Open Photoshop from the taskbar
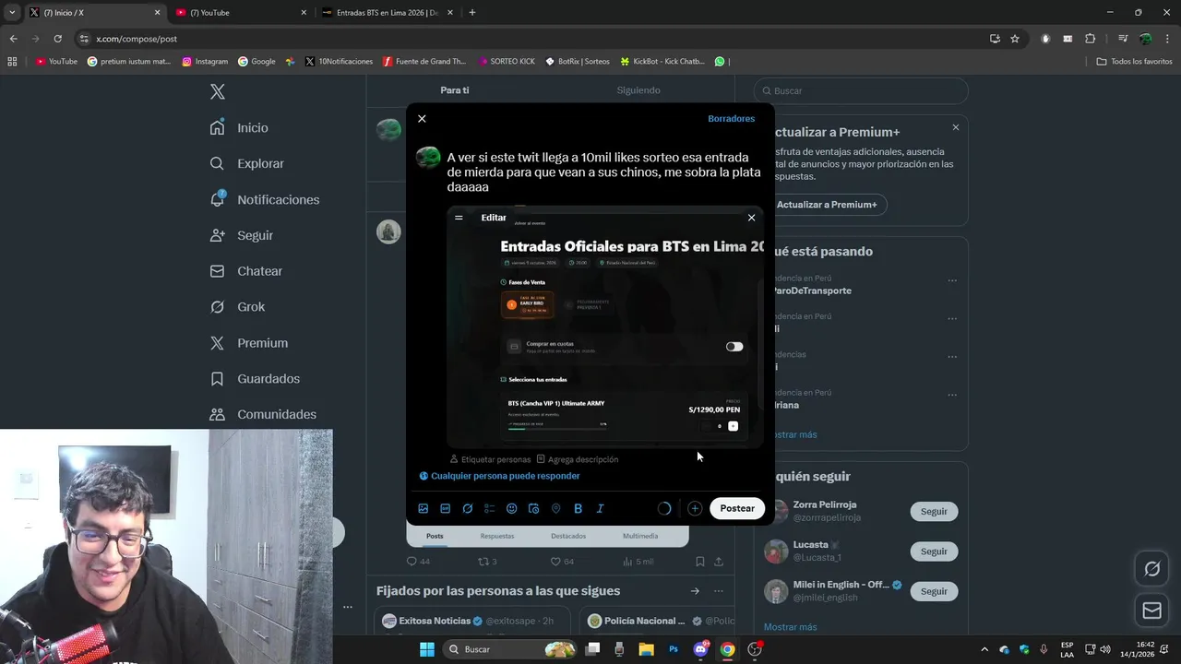Screen dimensions: 1181x664 [x=674, y=649]
